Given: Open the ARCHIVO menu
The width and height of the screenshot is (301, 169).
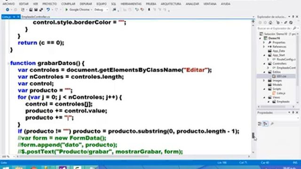Looking at the screenshot, I should click(x=8, y=4).
